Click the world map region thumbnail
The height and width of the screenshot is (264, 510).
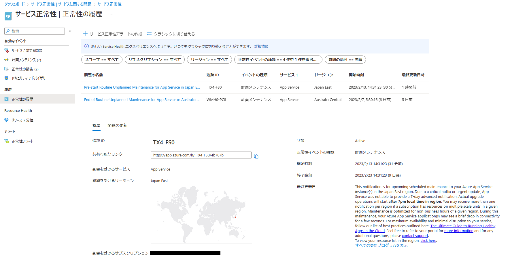(201, 215)
